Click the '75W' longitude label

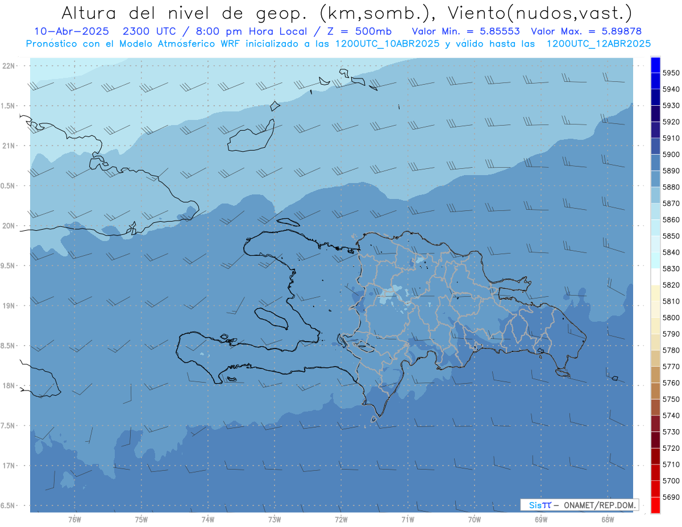click(x=142, y=520)
